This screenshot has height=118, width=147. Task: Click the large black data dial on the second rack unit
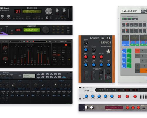[46, 30]
